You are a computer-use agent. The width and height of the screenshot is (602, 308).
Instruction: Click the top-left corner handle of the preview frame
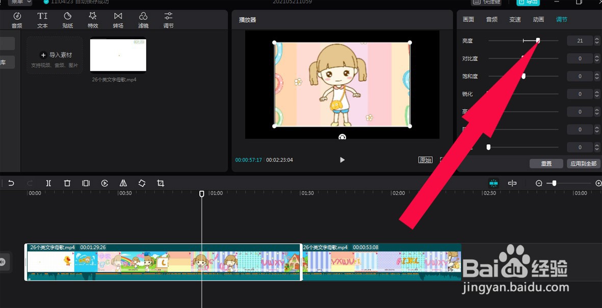tap(274, 43)
